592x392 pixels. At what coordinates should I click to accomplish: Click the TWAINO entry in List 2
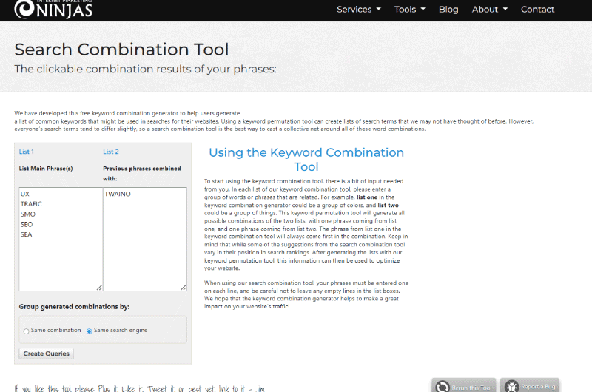click(118, 194)
